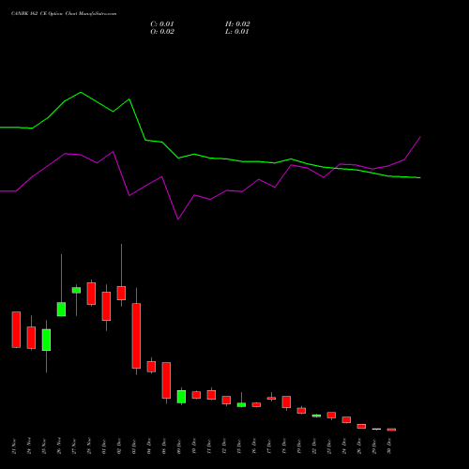Click the green candle above 09 Dec
This screenshot has width=469, height=469.
pos(181,397)
